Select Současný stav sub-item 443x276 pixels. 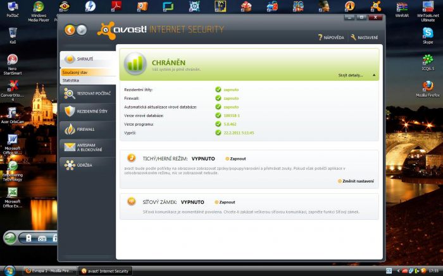(x=88, y=73)
